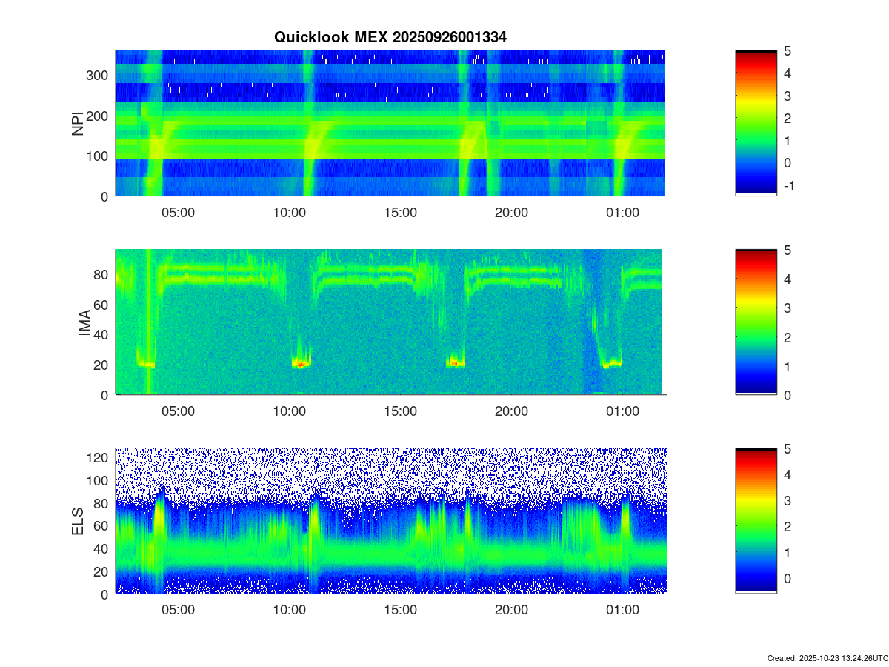Click the 05:00 time tick under NPI plot
This screenshot has height=667, width=889.
[x=178, y=212]
